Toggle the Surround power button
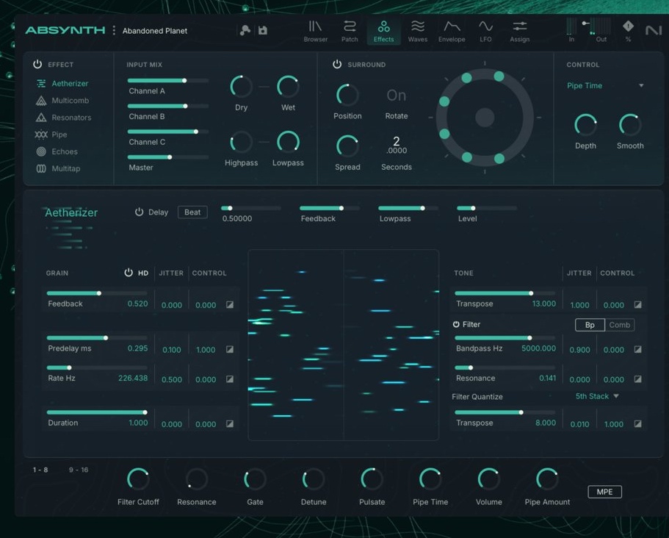The image size is (669, 538). pos(337,65)
